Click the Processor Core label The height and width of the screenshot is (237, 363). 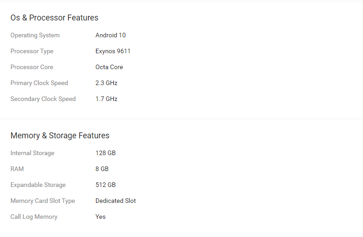tap(32, 67)
